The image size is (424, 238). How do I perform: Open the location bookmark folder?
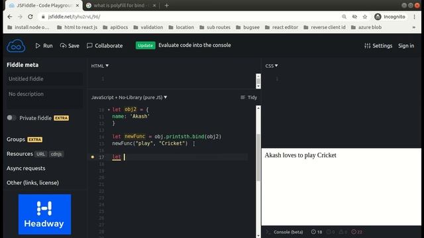[x=181, y=27]
